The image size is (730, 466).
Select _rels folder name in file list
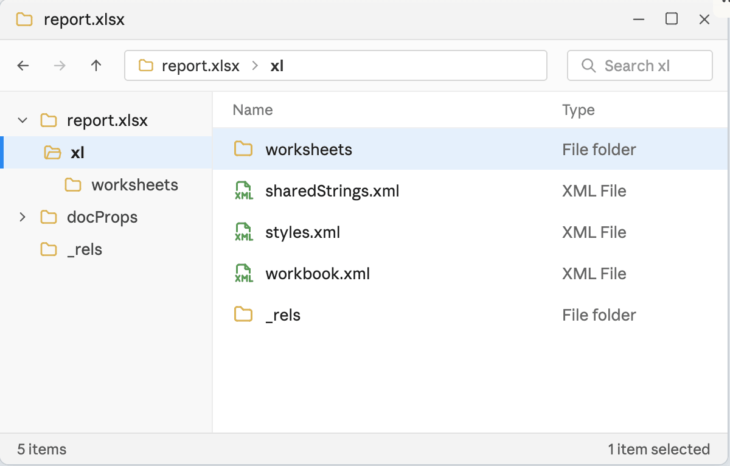click(283, 315)
